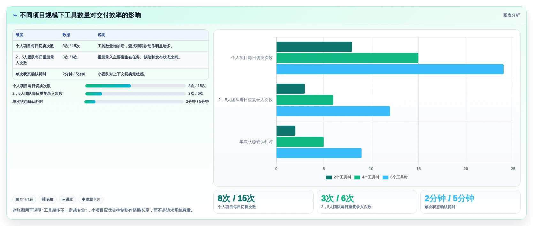Viewport: 533px width, 226px height.
Task: Click the dark teal bar for 2，5人团队每日重复录入次数
Action: (291, 89)
